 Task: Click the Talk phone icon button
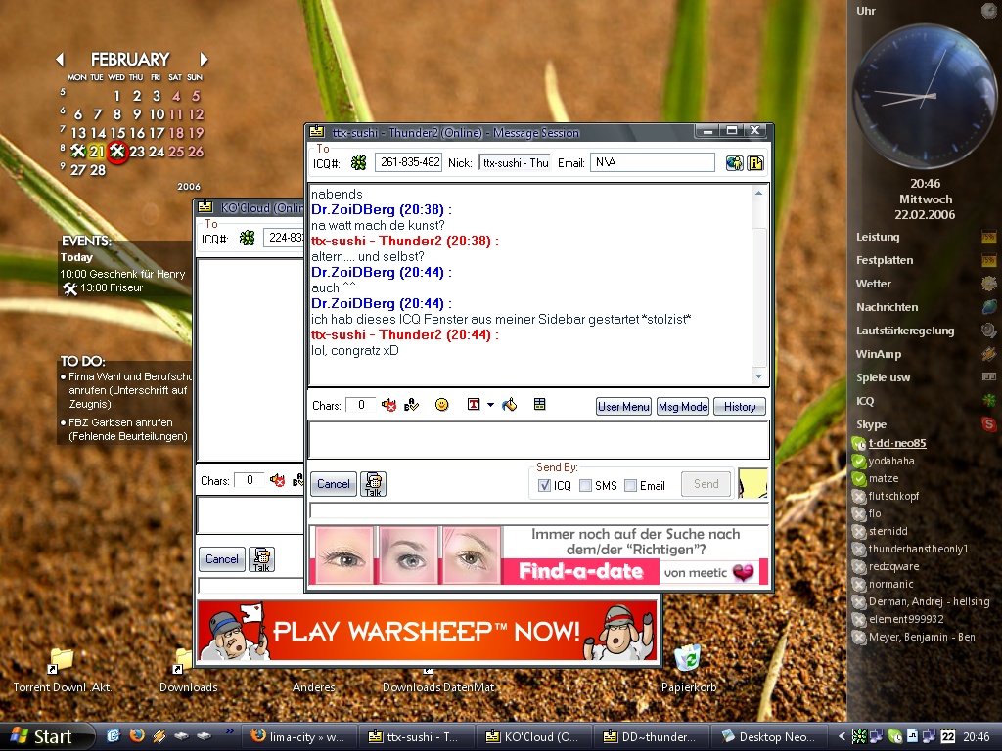[373, 484]
